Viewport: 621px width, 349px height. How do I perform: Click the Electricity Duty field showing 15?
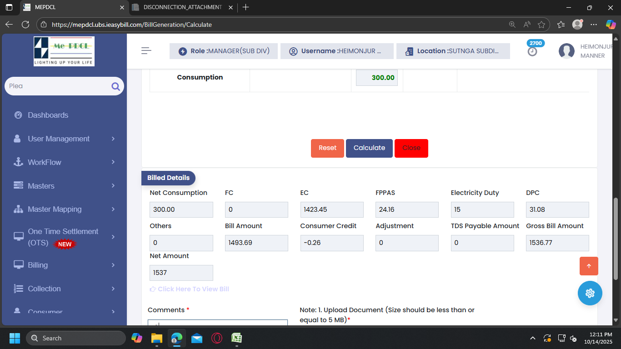[x=482, y=209]
